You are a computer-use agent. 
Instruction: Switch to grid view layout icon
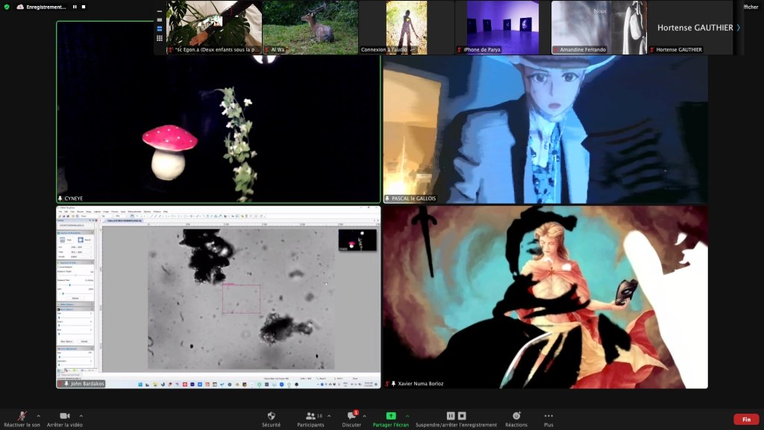pos(159,38)
